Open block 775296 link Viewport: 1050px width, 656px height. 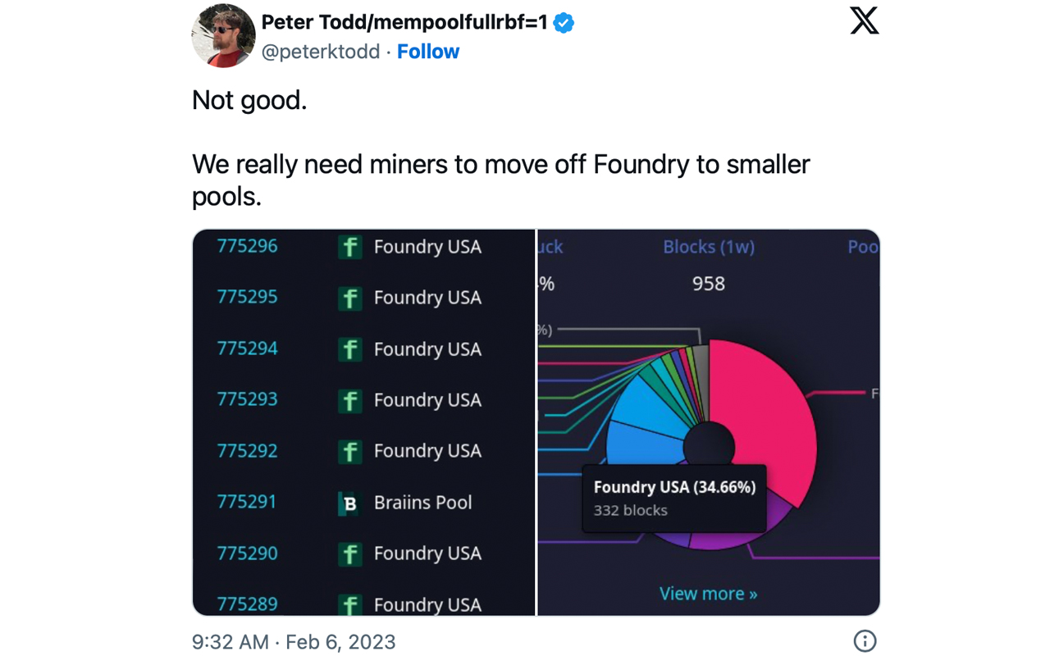(x=247, y=246)
